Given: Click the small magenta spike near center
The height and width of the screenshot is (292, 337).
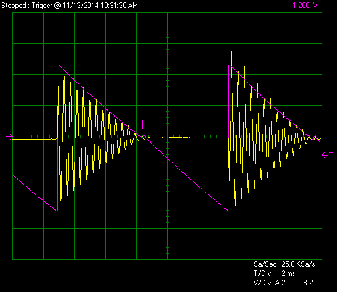Looking at the screenshot, I should (142, 128).
